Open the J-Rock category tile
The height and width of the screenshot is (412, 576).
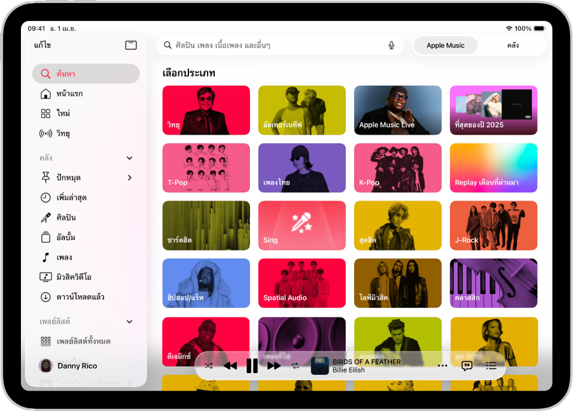pyautogui.click(x=493, y=225)
